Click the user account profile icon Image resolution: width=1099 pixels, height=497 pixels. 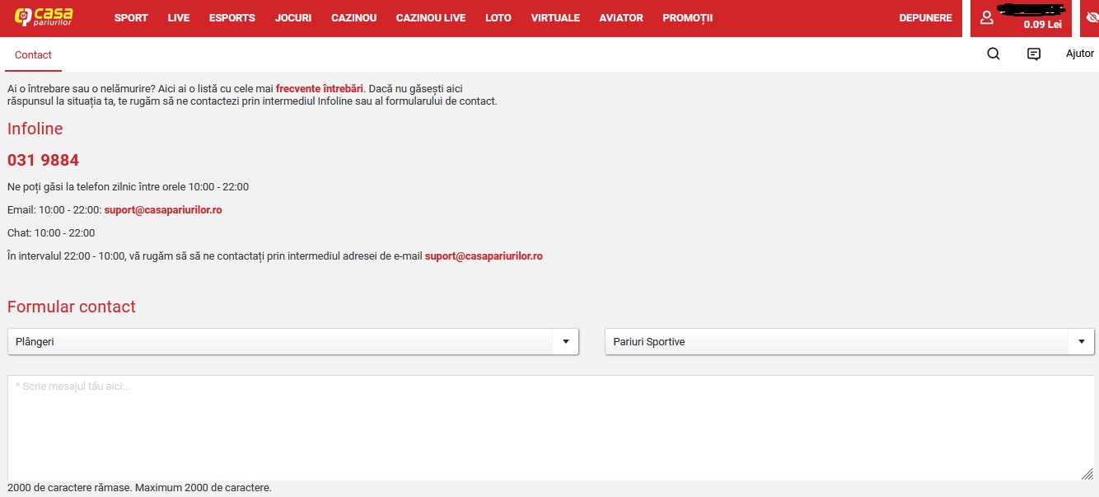(986, 17)
